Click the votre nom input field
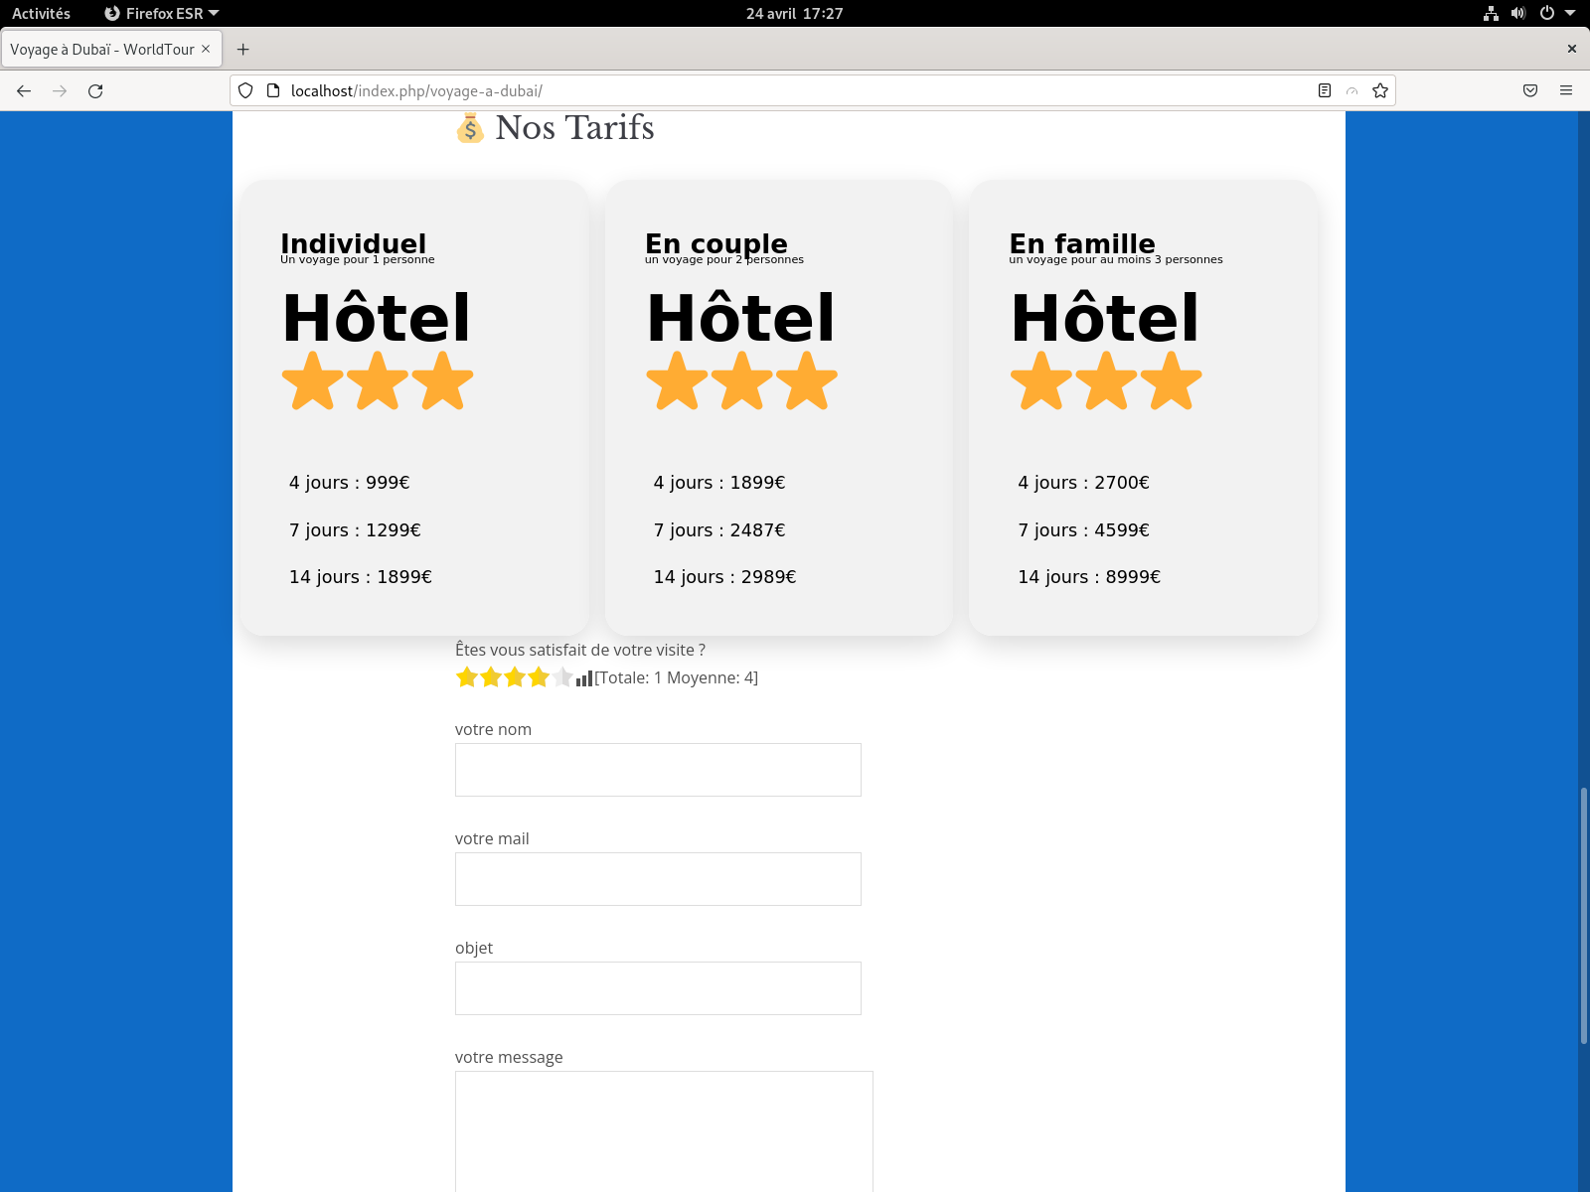Viewport: 1590px width, 1192px height. (658, 770)
